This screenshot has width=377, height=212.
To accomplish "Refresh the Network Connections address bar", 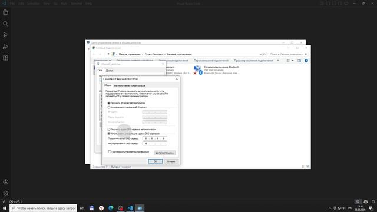I will click(x=264, y=54).
